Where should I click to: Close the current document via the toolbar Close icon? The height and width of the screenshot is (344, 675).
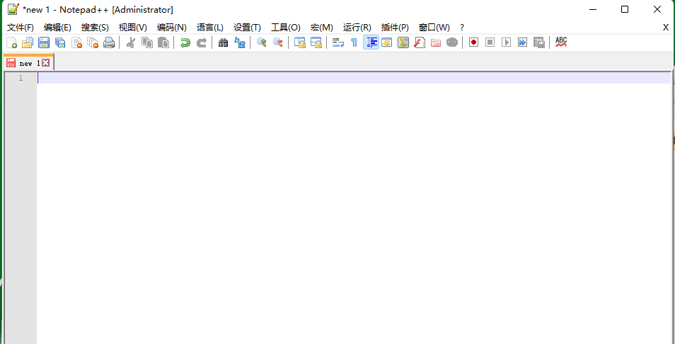(76, 42)
